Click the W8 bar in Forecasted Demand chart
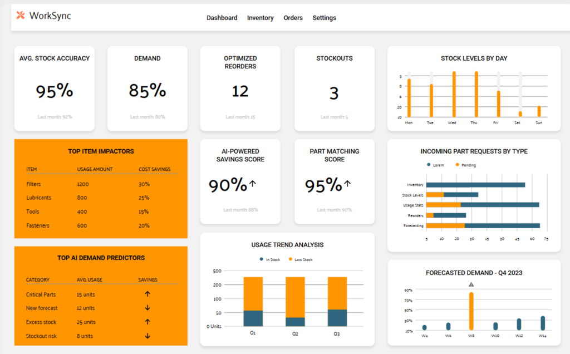 (x=470, y=309)
